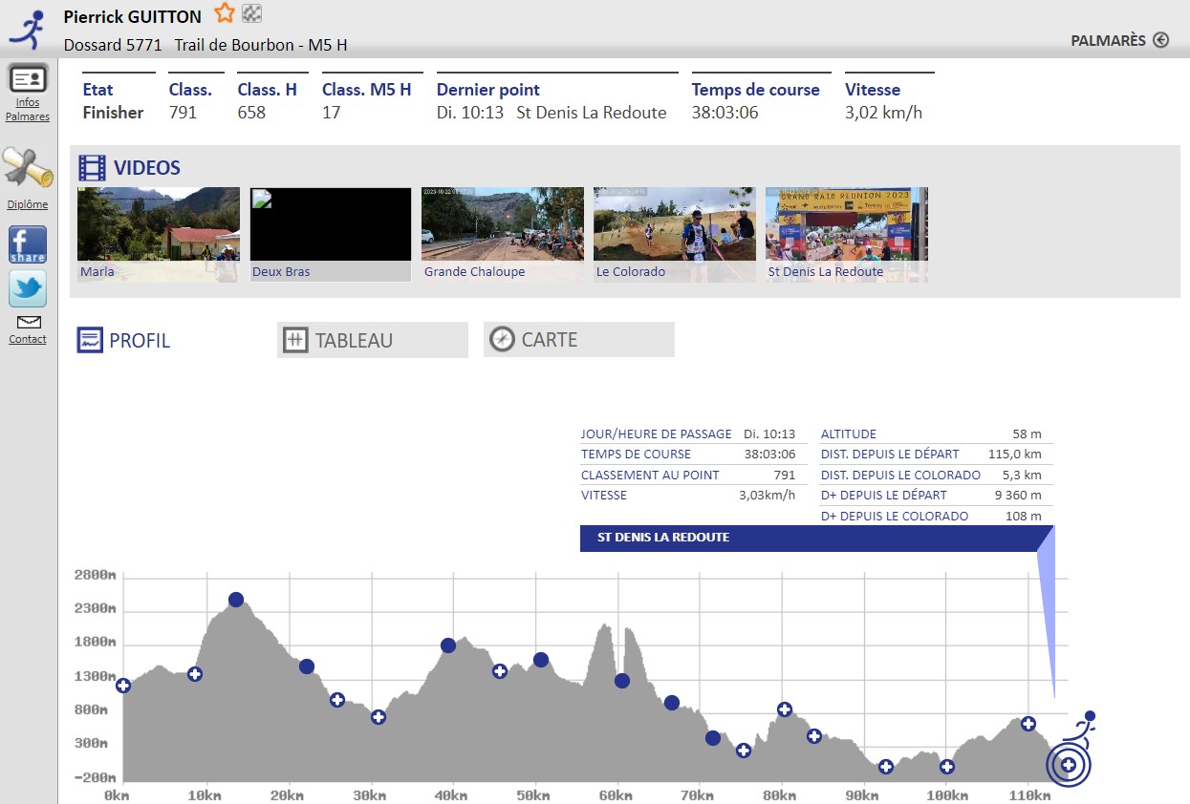This screenshot has height=804, width=1190.
Task: Select the start checkpoint marker at 0km
Action: click(x=123, y=686)
